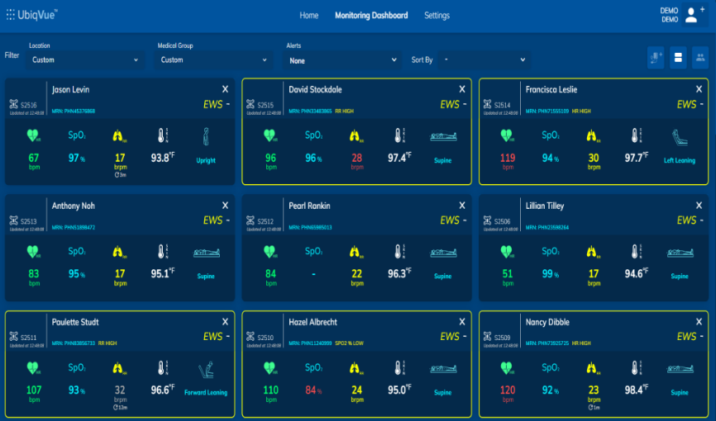Click David Stockdale's respiratory lungs icon
The height and width of the screenshot is (421, 716).
tap(356, 136)
